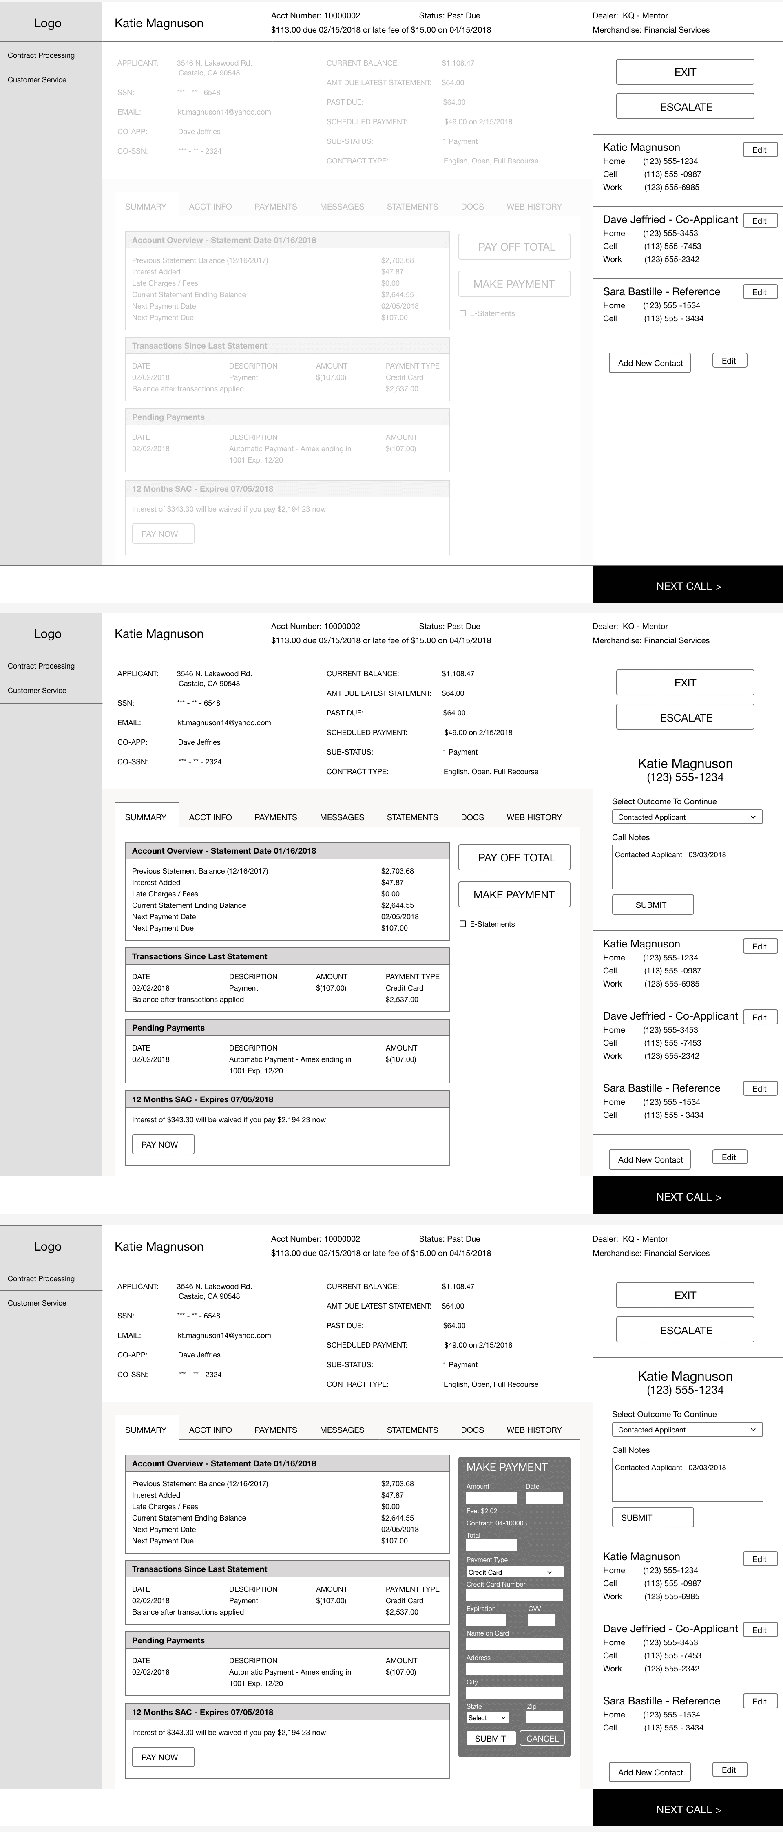Click the CVV field
The image size is (783, 1832).
(540, 1619)
